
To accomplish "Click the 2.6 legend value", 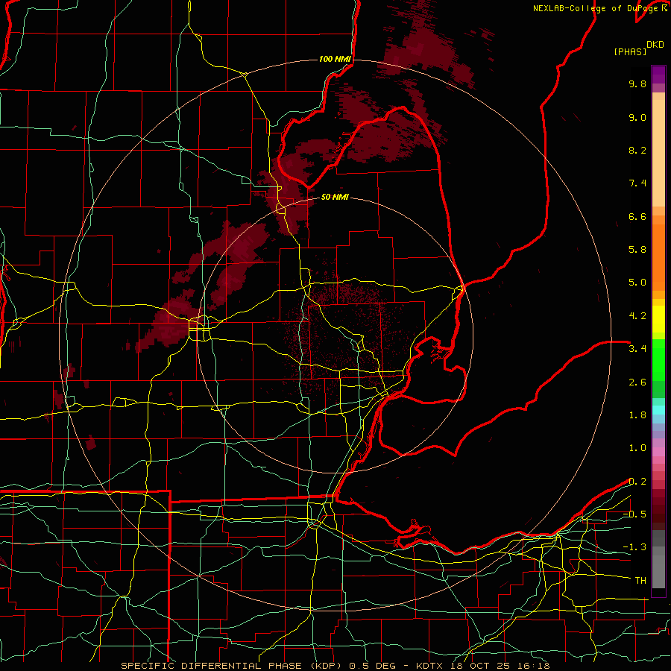I will click(x=637, y=382).
